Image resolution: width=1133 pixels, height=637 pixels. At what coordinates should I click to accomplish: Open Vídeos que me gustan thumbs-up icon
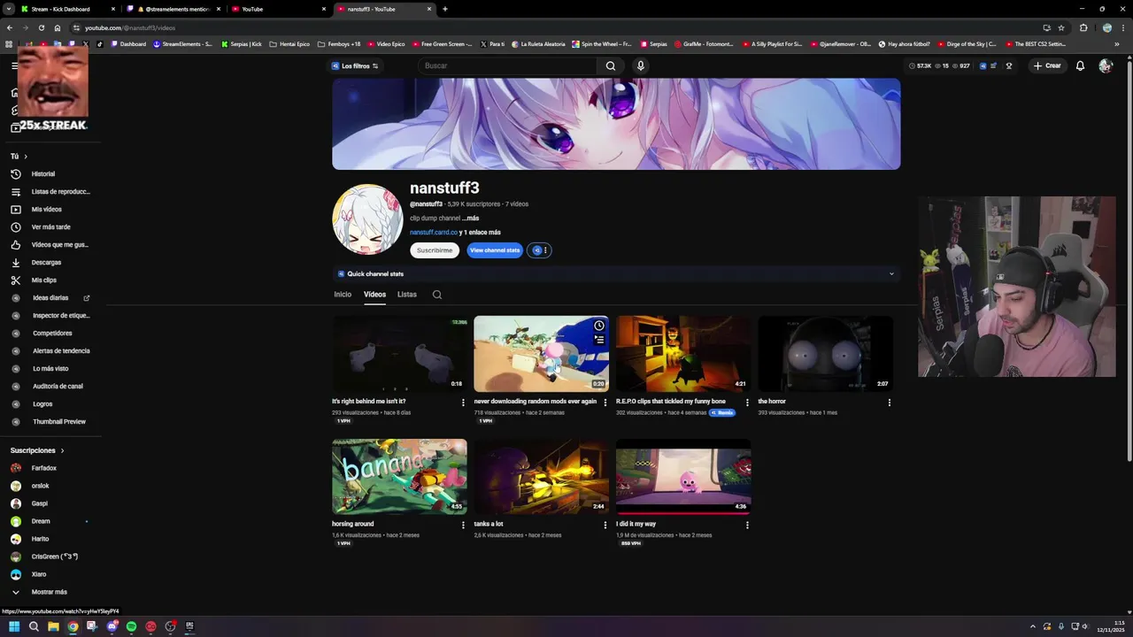point(15,245)
